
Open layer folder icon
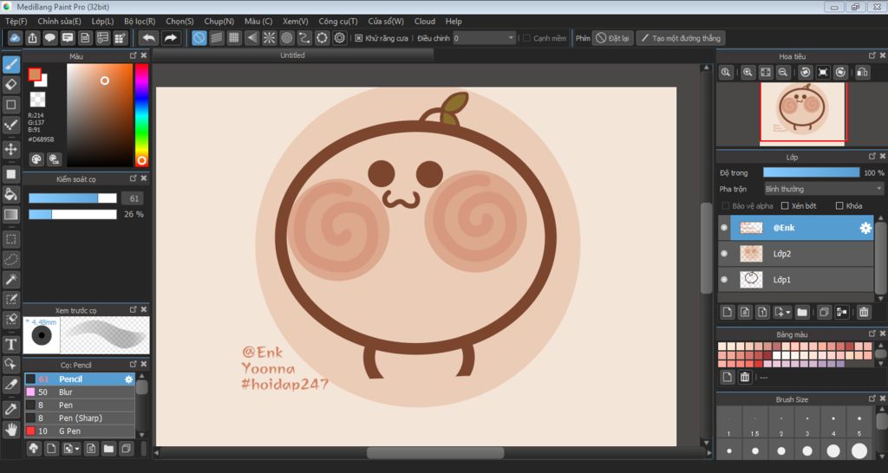[x=802, y=312]
